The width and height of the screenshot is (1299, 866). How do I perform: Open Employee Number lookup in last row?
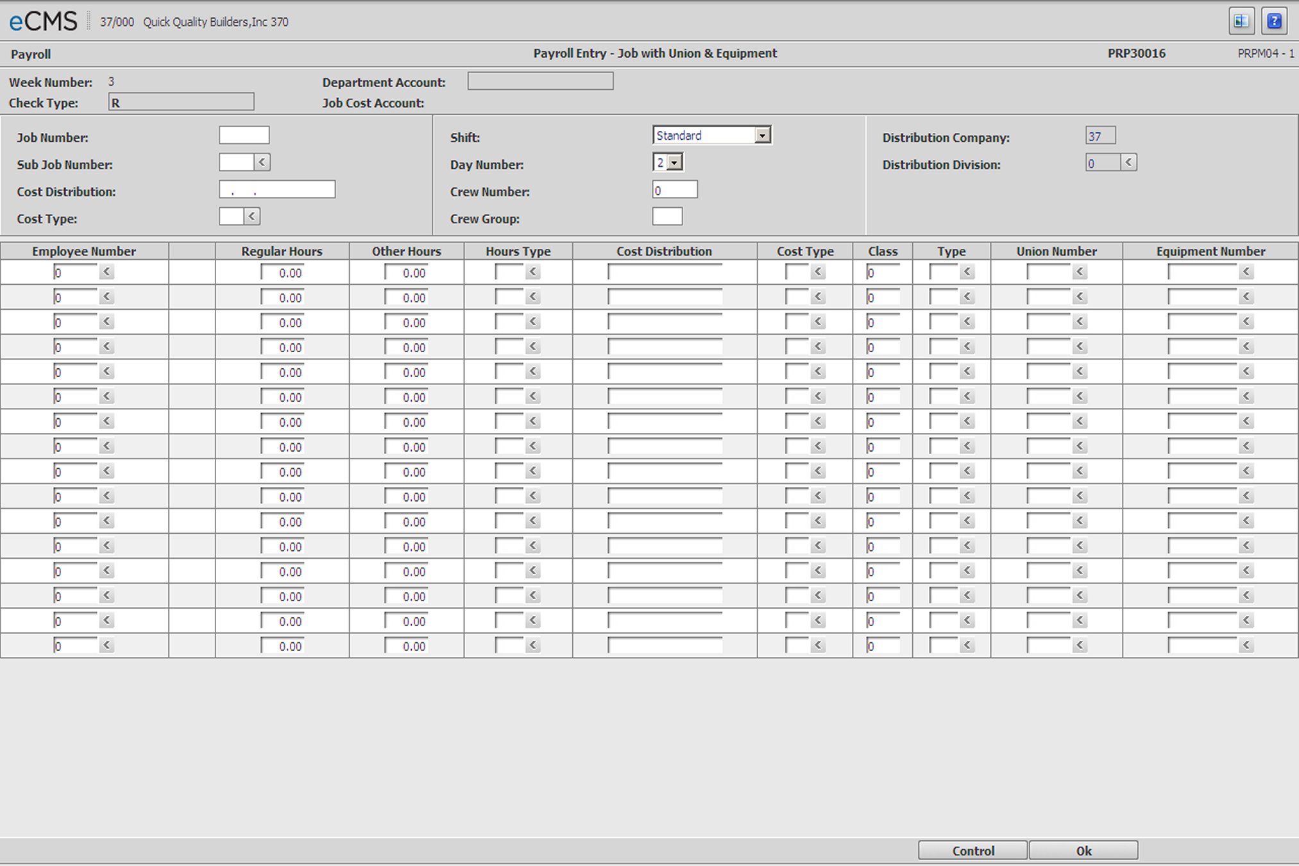(106, 645)
